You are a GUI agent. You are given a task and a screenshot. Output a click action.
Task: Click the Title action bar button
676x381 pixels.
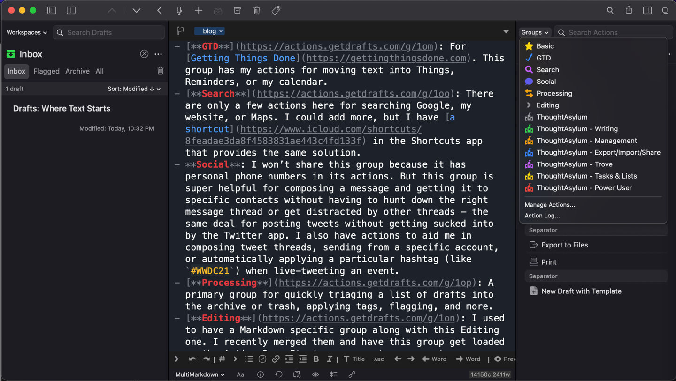(x=354, y=359)
